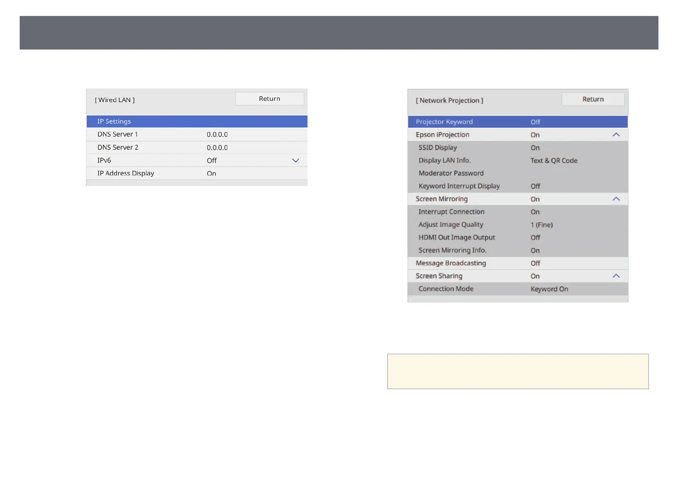690x487 pixels.
Task: Open the IP Settings menu item
Action: 197,122
